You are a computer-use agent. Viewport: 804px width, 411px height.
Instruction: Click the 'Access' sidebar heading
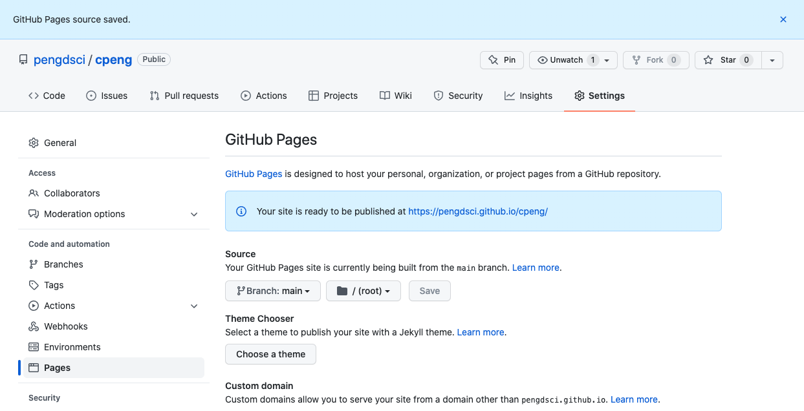42,173
